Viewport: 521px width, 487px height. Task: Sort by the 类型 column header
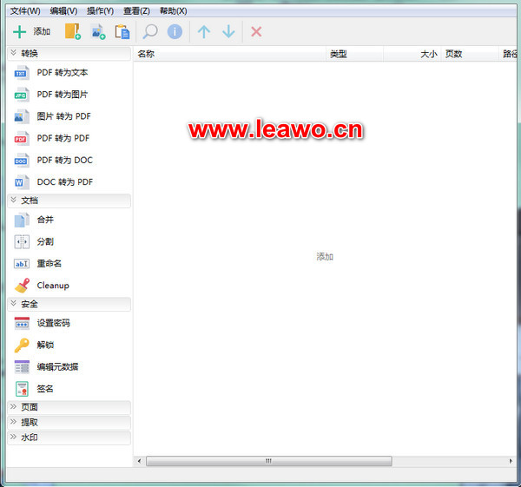tap(354, 54)
